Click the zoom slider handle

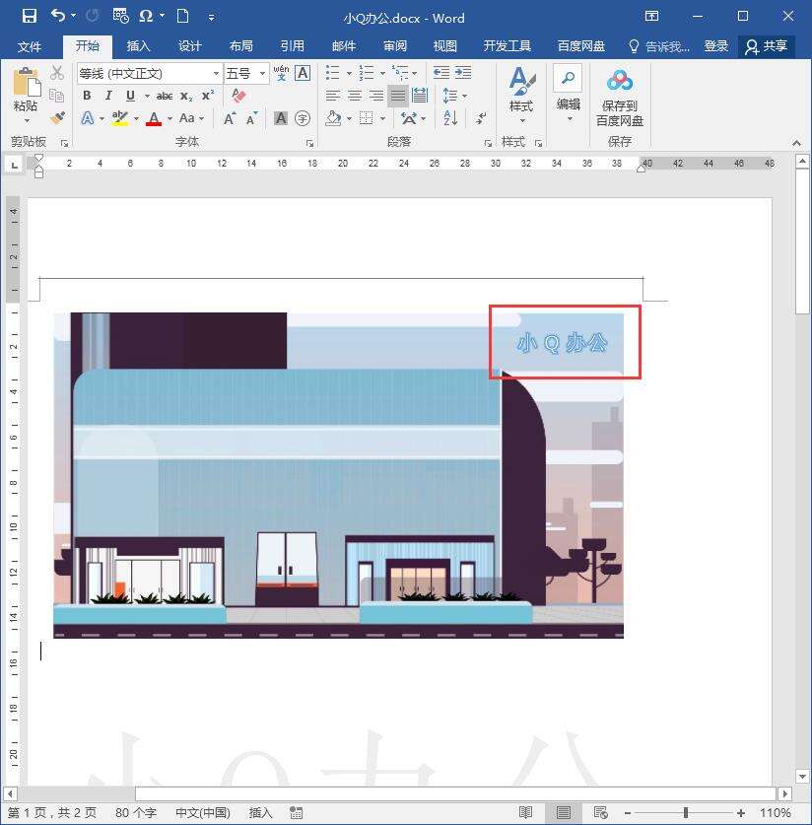685,813
